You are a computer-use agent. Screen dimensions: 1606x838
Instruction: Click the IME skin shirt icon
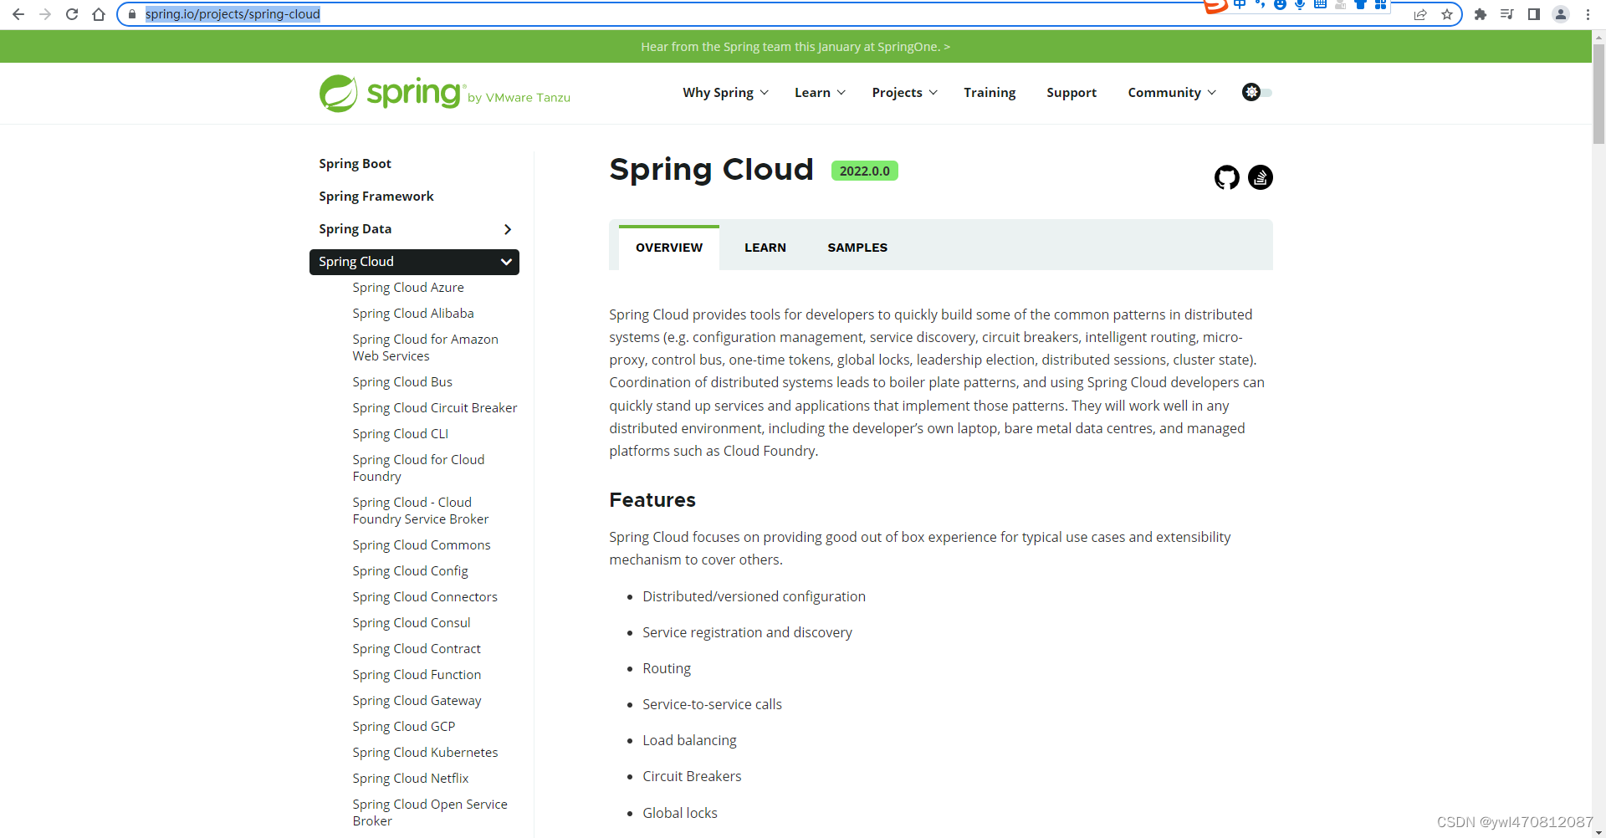(x=1360, y=5)
